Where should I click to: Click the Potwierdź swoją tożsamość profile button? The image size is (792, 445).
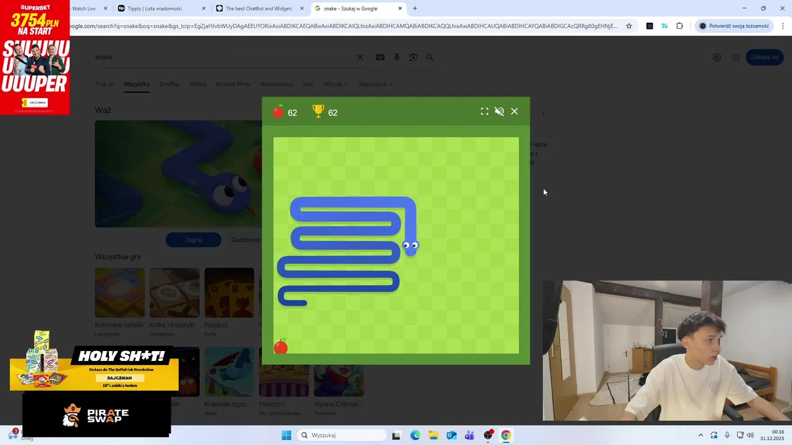[734, 26]
